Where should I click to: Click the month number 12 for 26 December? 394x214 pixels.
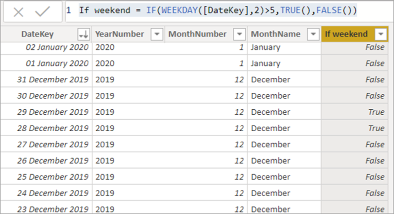click(239, 161)
